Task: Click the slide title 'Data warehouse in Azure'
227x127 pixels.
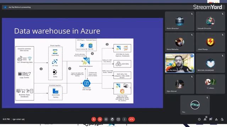Action: [x=57, y=31]
